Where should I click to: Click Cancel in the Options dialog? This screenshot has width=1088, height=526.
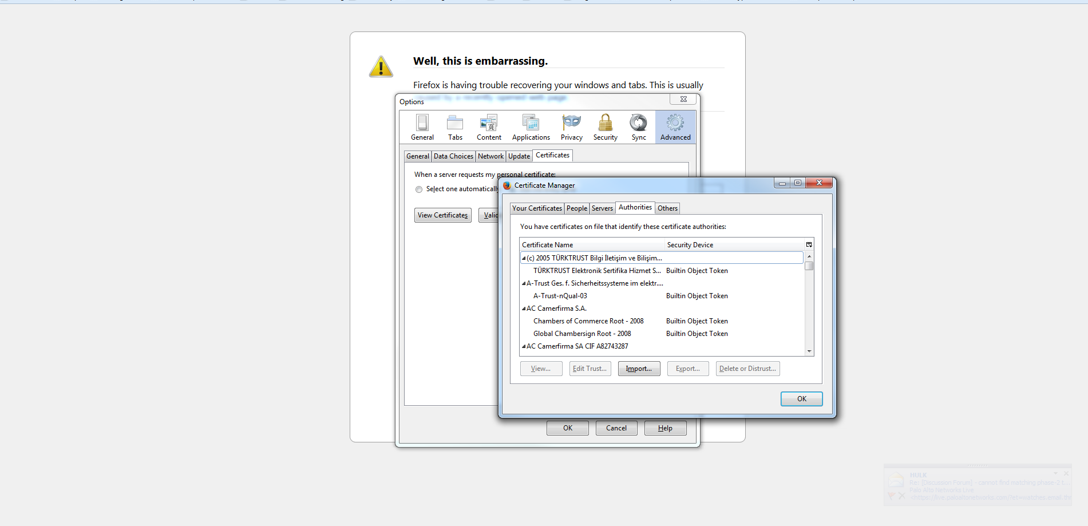click(616, 428)
